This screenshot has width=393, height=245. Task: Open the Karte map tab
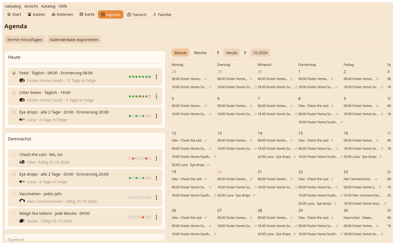tap(87, 14)
